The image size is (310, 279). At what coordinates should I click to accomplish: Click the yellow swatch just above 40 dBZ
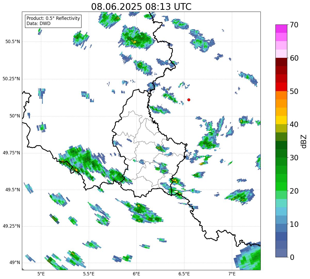point(281,120)
